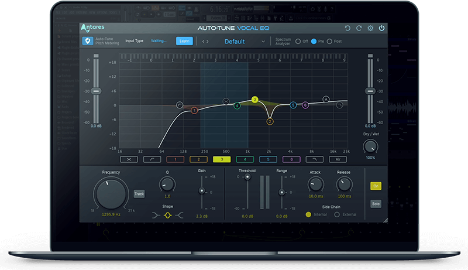Select band 3 tab
468x270 pixels.
pyautogui.click(x=222, y=159)
